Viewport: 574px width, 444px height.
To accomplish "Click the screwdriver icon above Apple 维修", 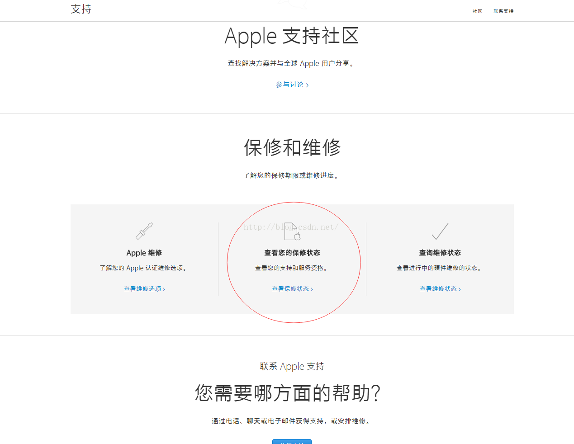I will [x=144, y=231].
